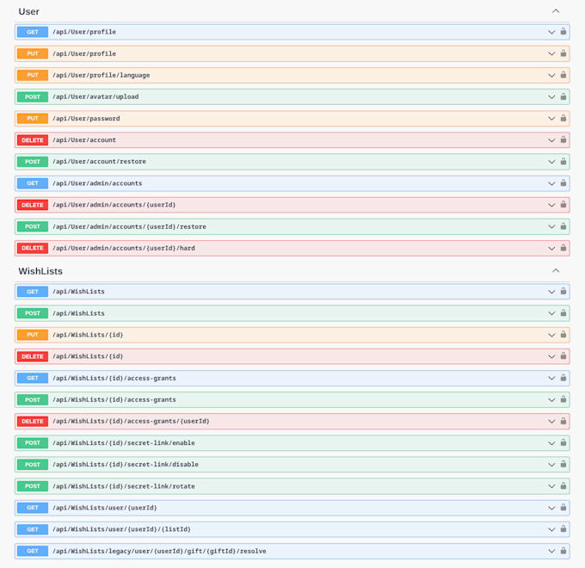Screen dimensions: 585x568
Task: Click path text /api/User/avatar/upload
Action: point(95,96)
